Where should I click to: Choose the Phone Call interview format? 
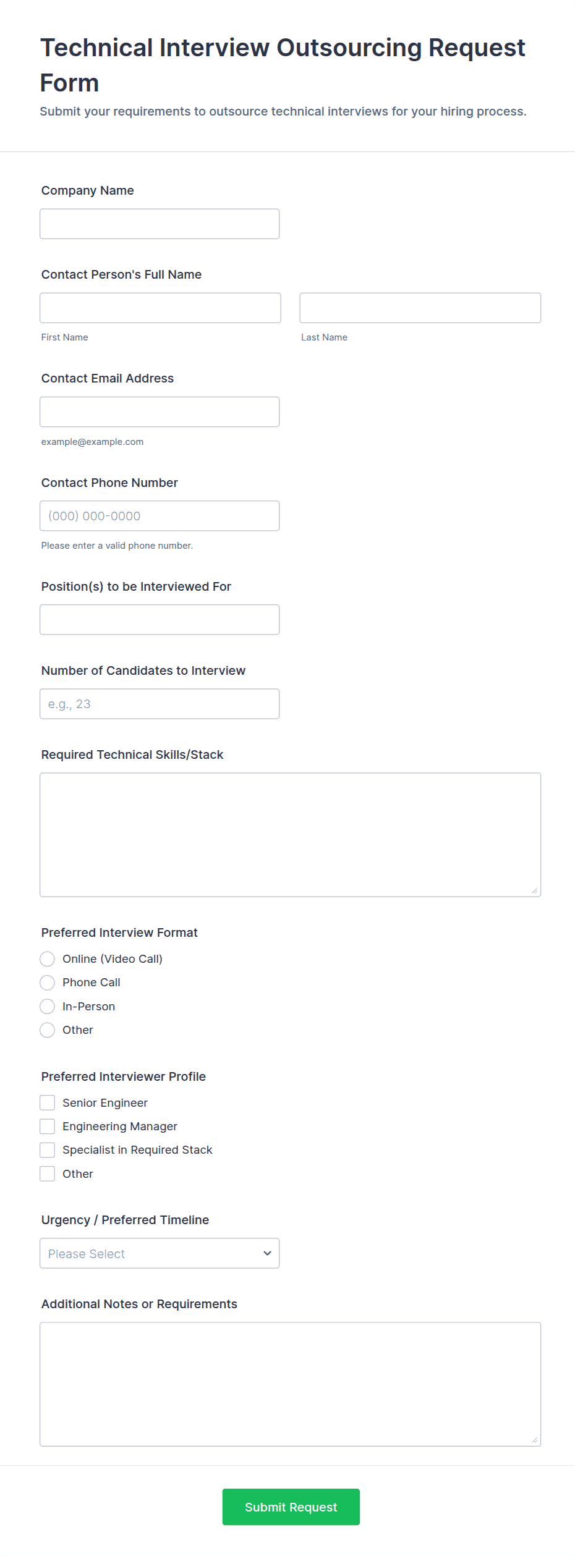(x=48, y=983)
